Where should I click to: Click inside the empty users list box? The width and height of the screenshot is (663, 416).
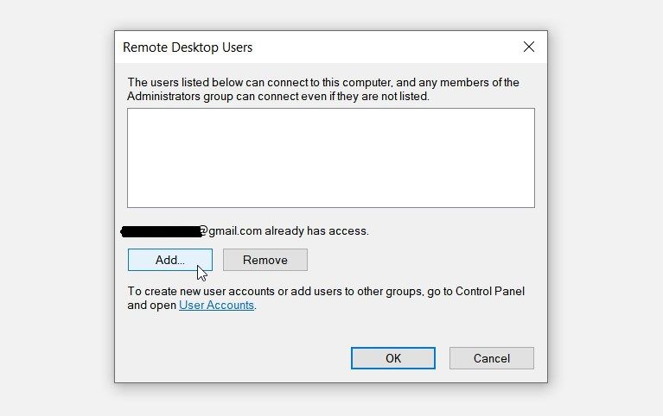[330, 157]
